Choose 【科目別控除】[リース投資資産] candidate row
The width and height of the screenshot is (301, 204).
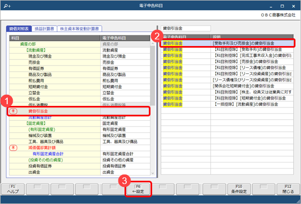227,74
